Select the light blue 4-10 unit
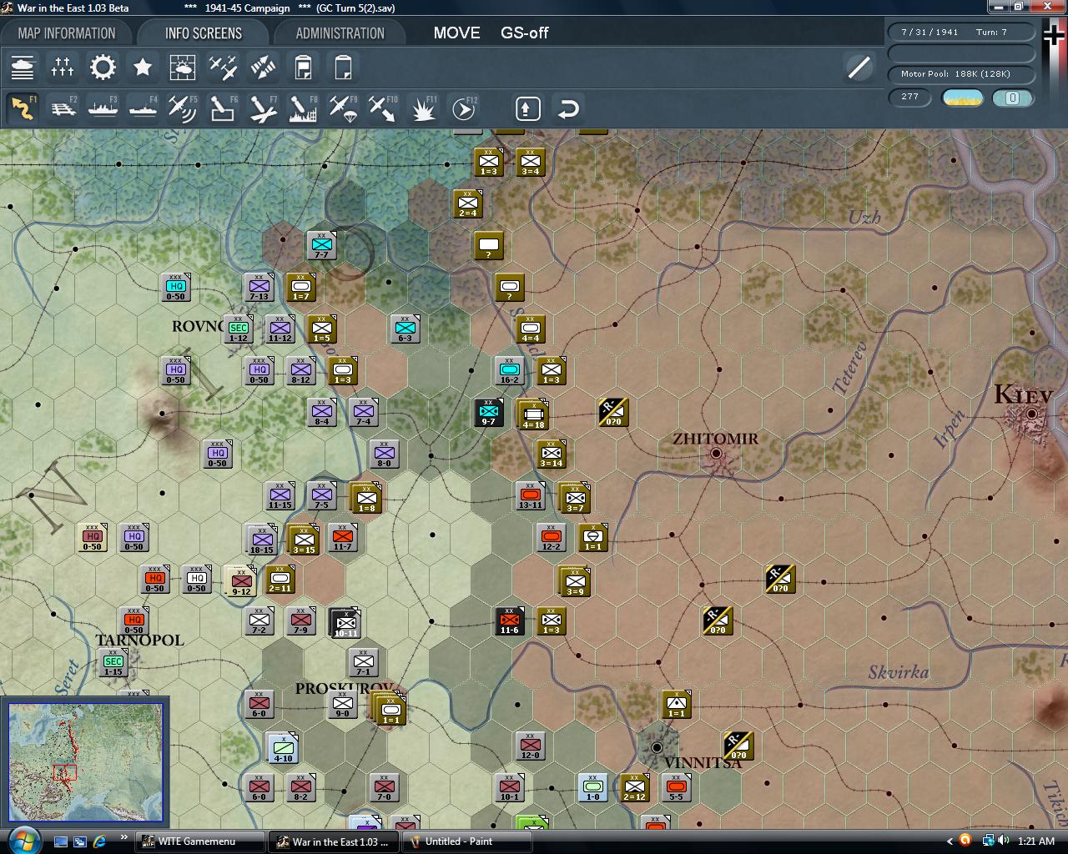 283,748
